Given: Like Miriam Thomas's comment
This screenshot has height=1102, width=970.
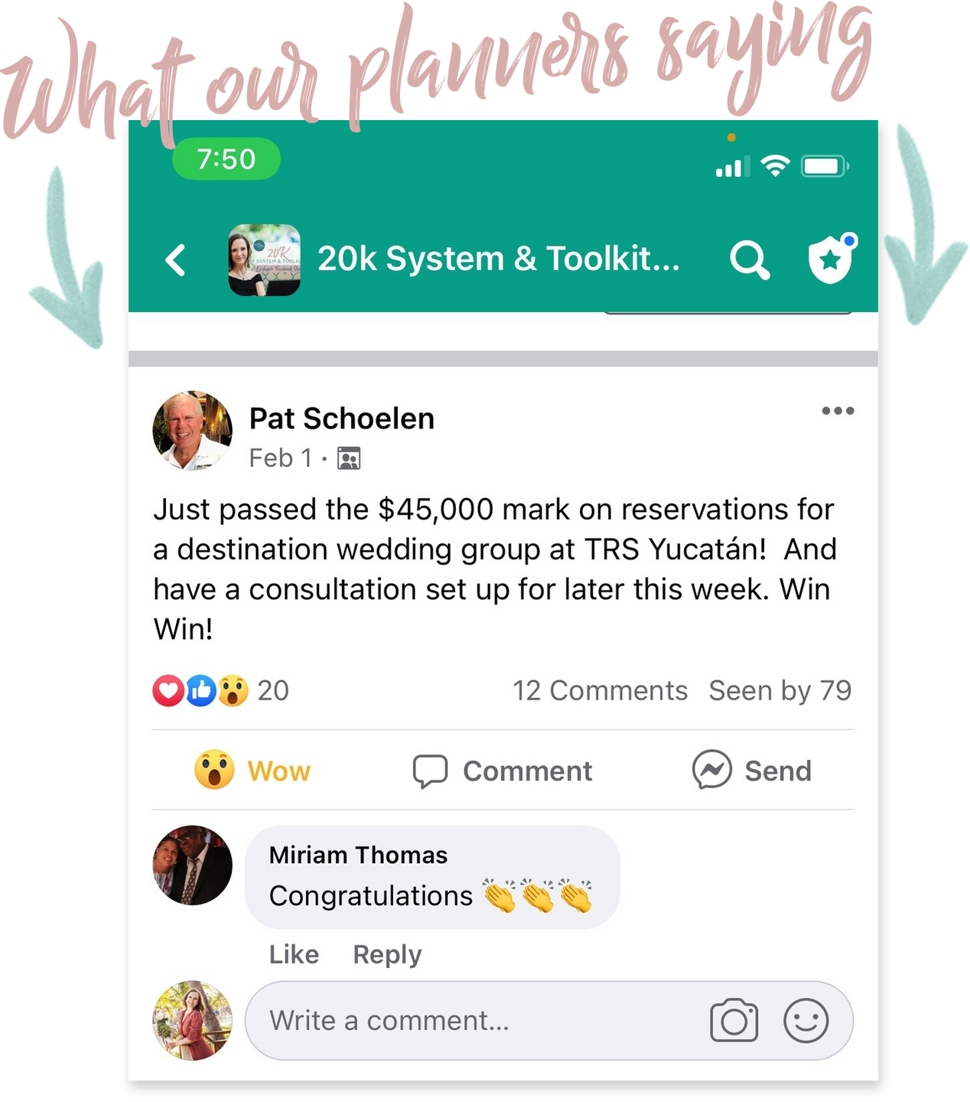Looking at the screenshot, I should pos(295,954).
